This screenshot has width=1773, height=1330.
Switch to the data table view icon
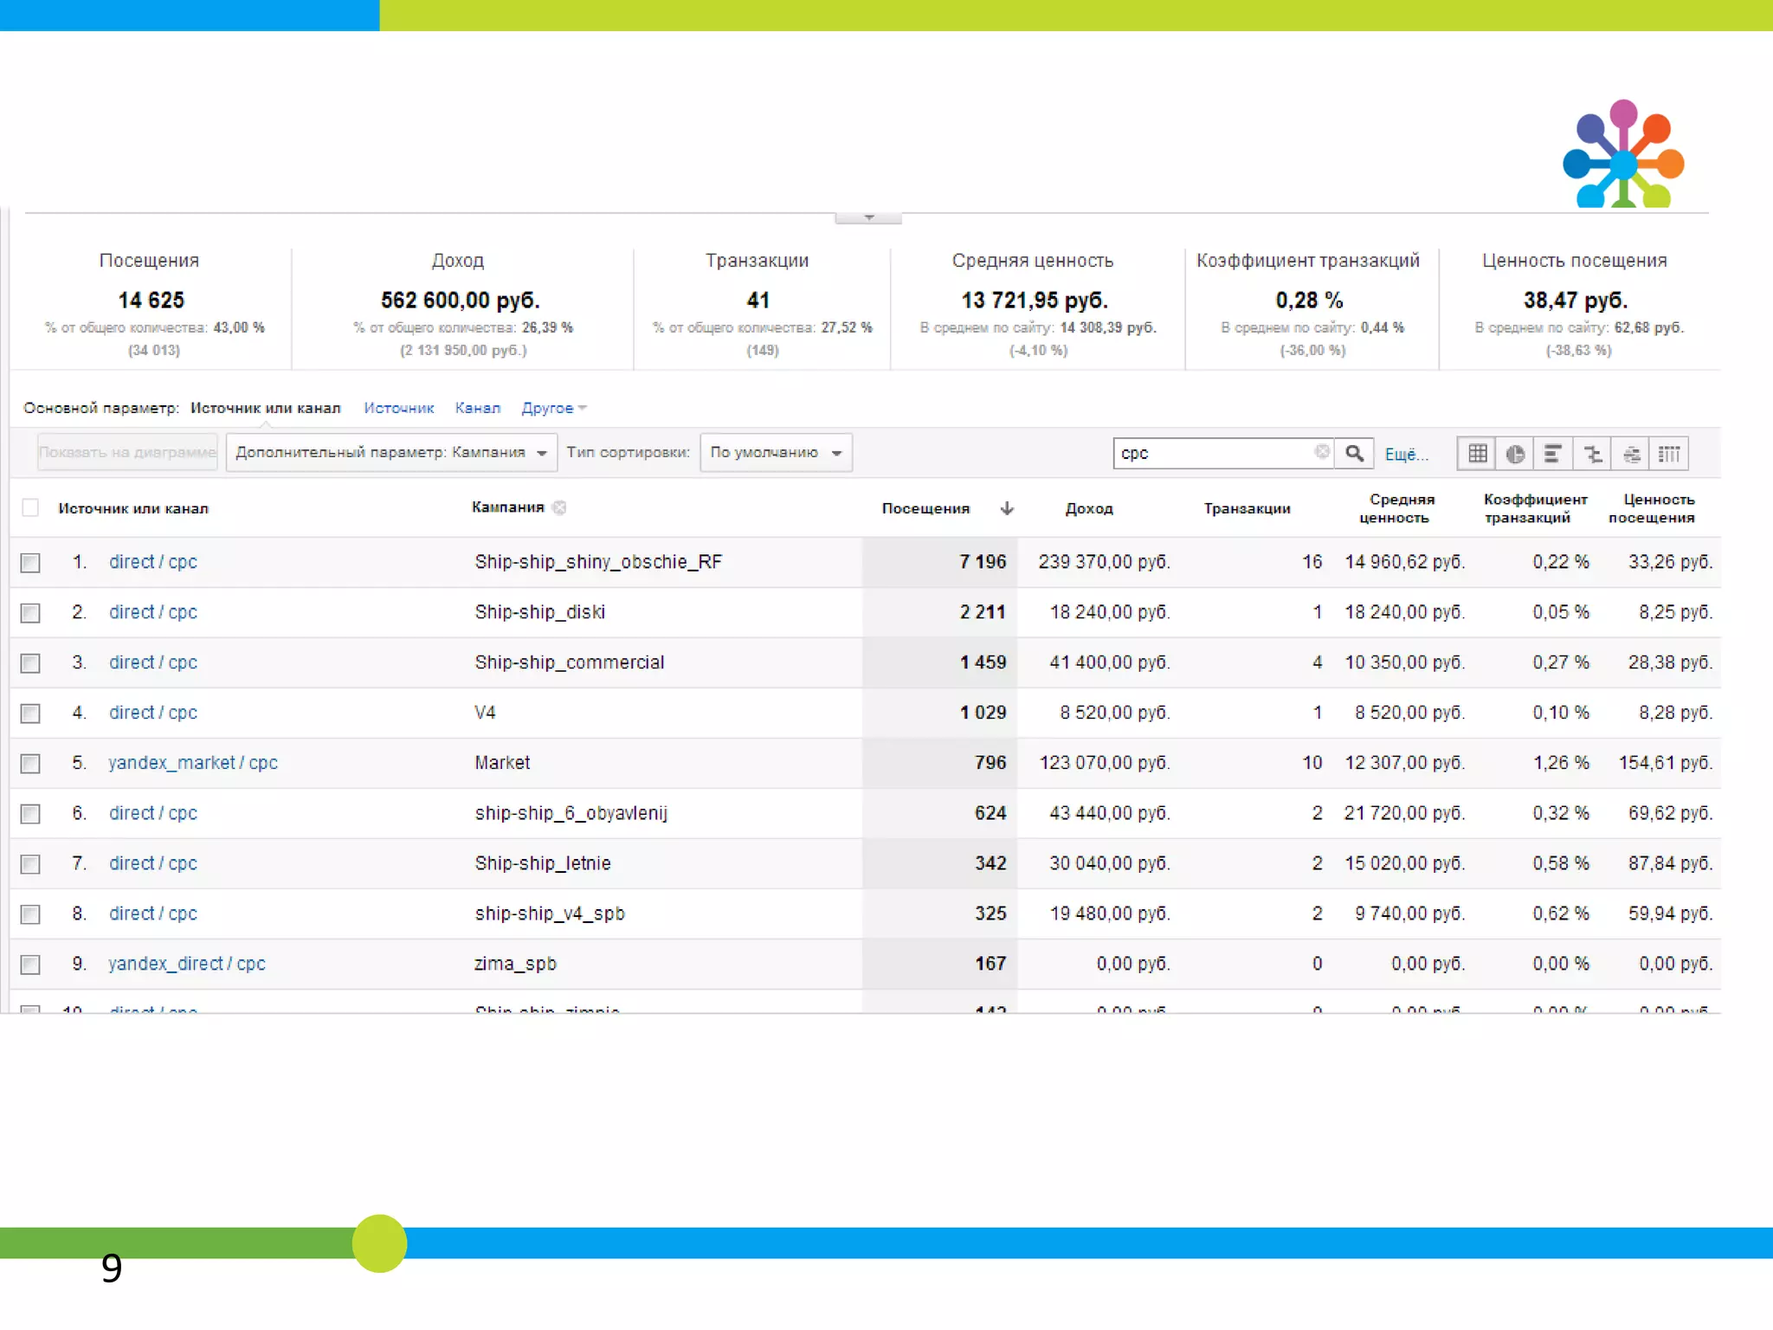tap(1477, 453)
